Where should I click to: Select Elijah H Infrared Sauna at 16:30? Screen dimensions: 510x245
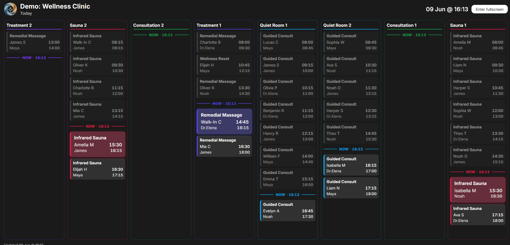pos(98,169)
